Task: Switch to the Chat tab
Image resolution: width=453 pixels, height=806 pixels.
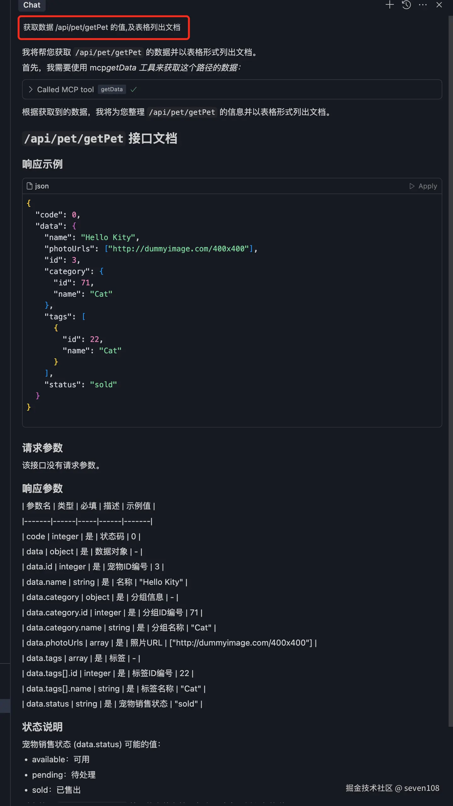Action: [x=32, y=5]
